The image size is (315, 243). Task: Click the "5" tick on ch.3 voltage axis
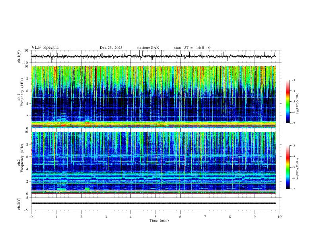tap(27, 198)
